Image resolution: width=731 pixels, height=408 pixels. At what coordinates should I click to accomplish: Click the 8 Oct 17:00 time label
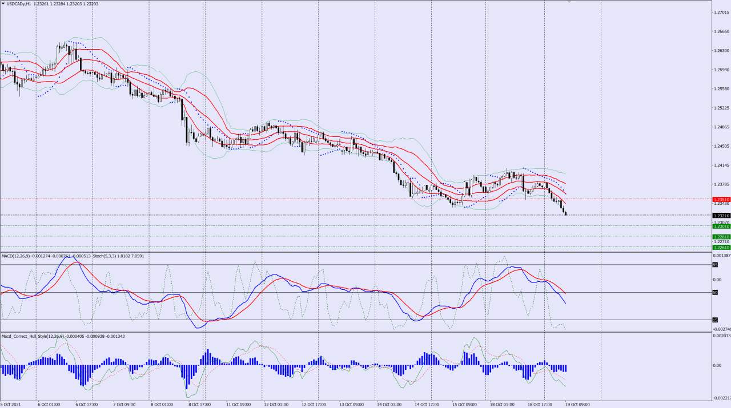[x=199, y=404]
